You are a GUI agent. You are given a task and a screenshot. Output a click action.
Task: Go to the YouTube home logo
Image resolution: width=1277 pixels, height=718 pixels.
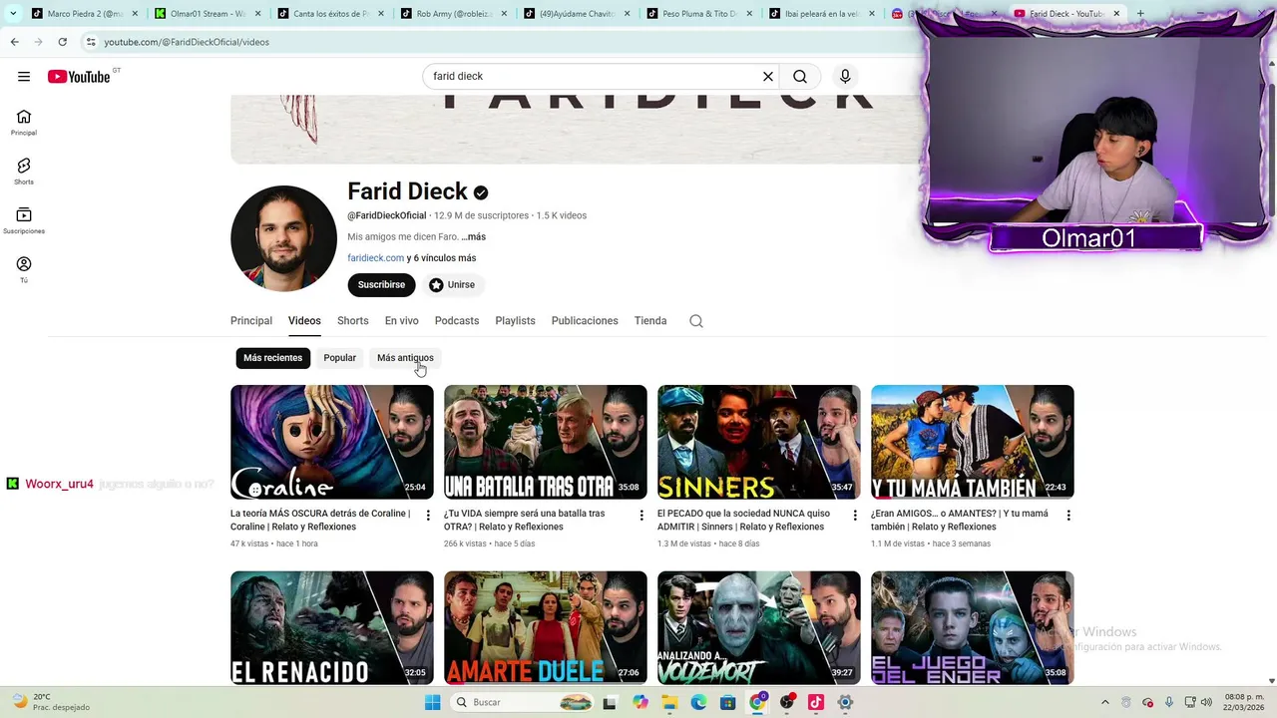(79, 77)
